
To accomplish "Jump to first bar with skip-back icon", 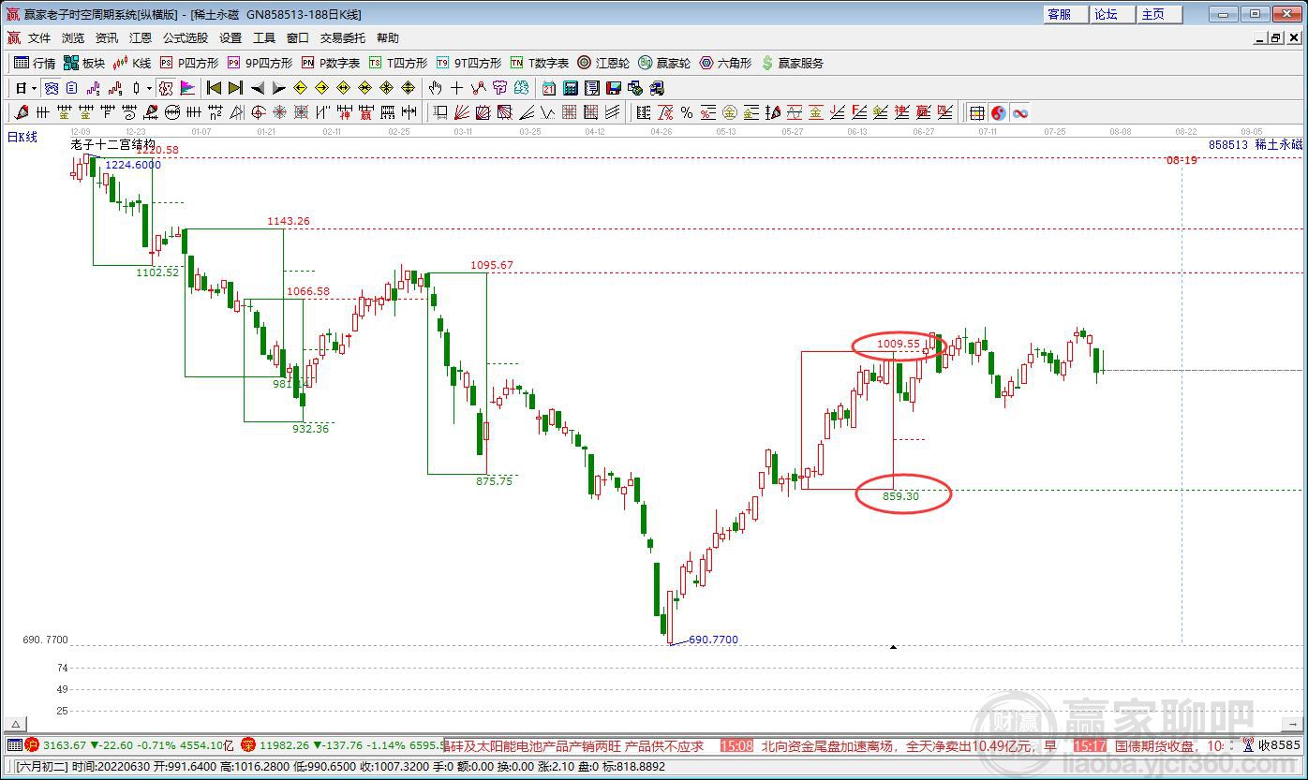I will pos(213,88).
